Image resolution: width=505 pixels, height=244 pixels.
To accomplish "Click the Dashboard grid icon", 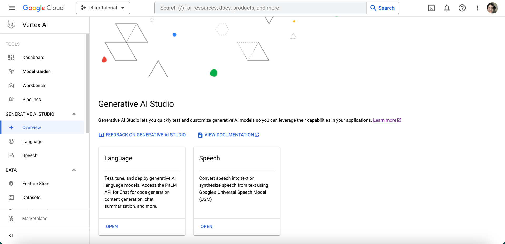I will tap(11, 58).
